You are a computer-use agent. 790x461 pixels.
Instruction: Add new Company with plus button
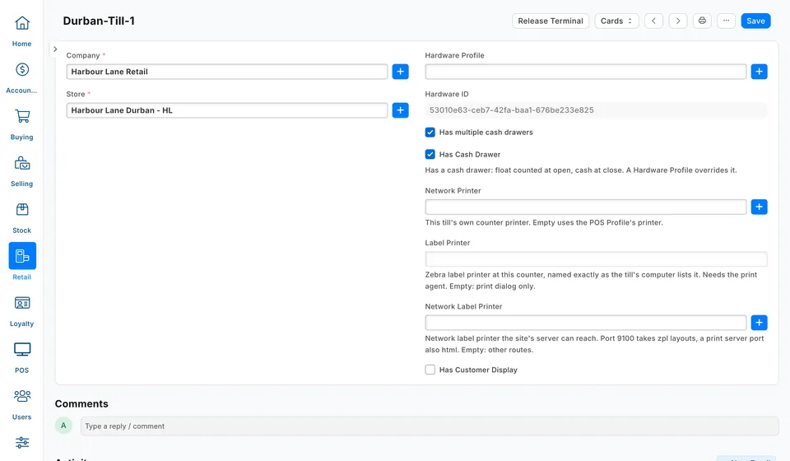click(x=401, y=72)
